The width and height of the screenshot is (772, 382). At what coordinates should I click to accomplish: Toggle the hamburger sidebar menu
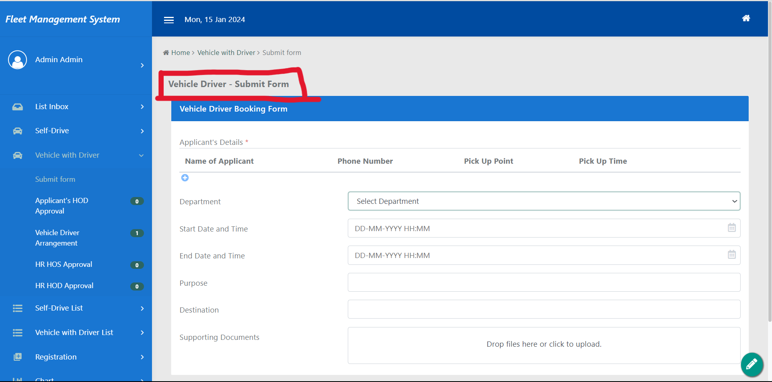click(x=169, y=20)
